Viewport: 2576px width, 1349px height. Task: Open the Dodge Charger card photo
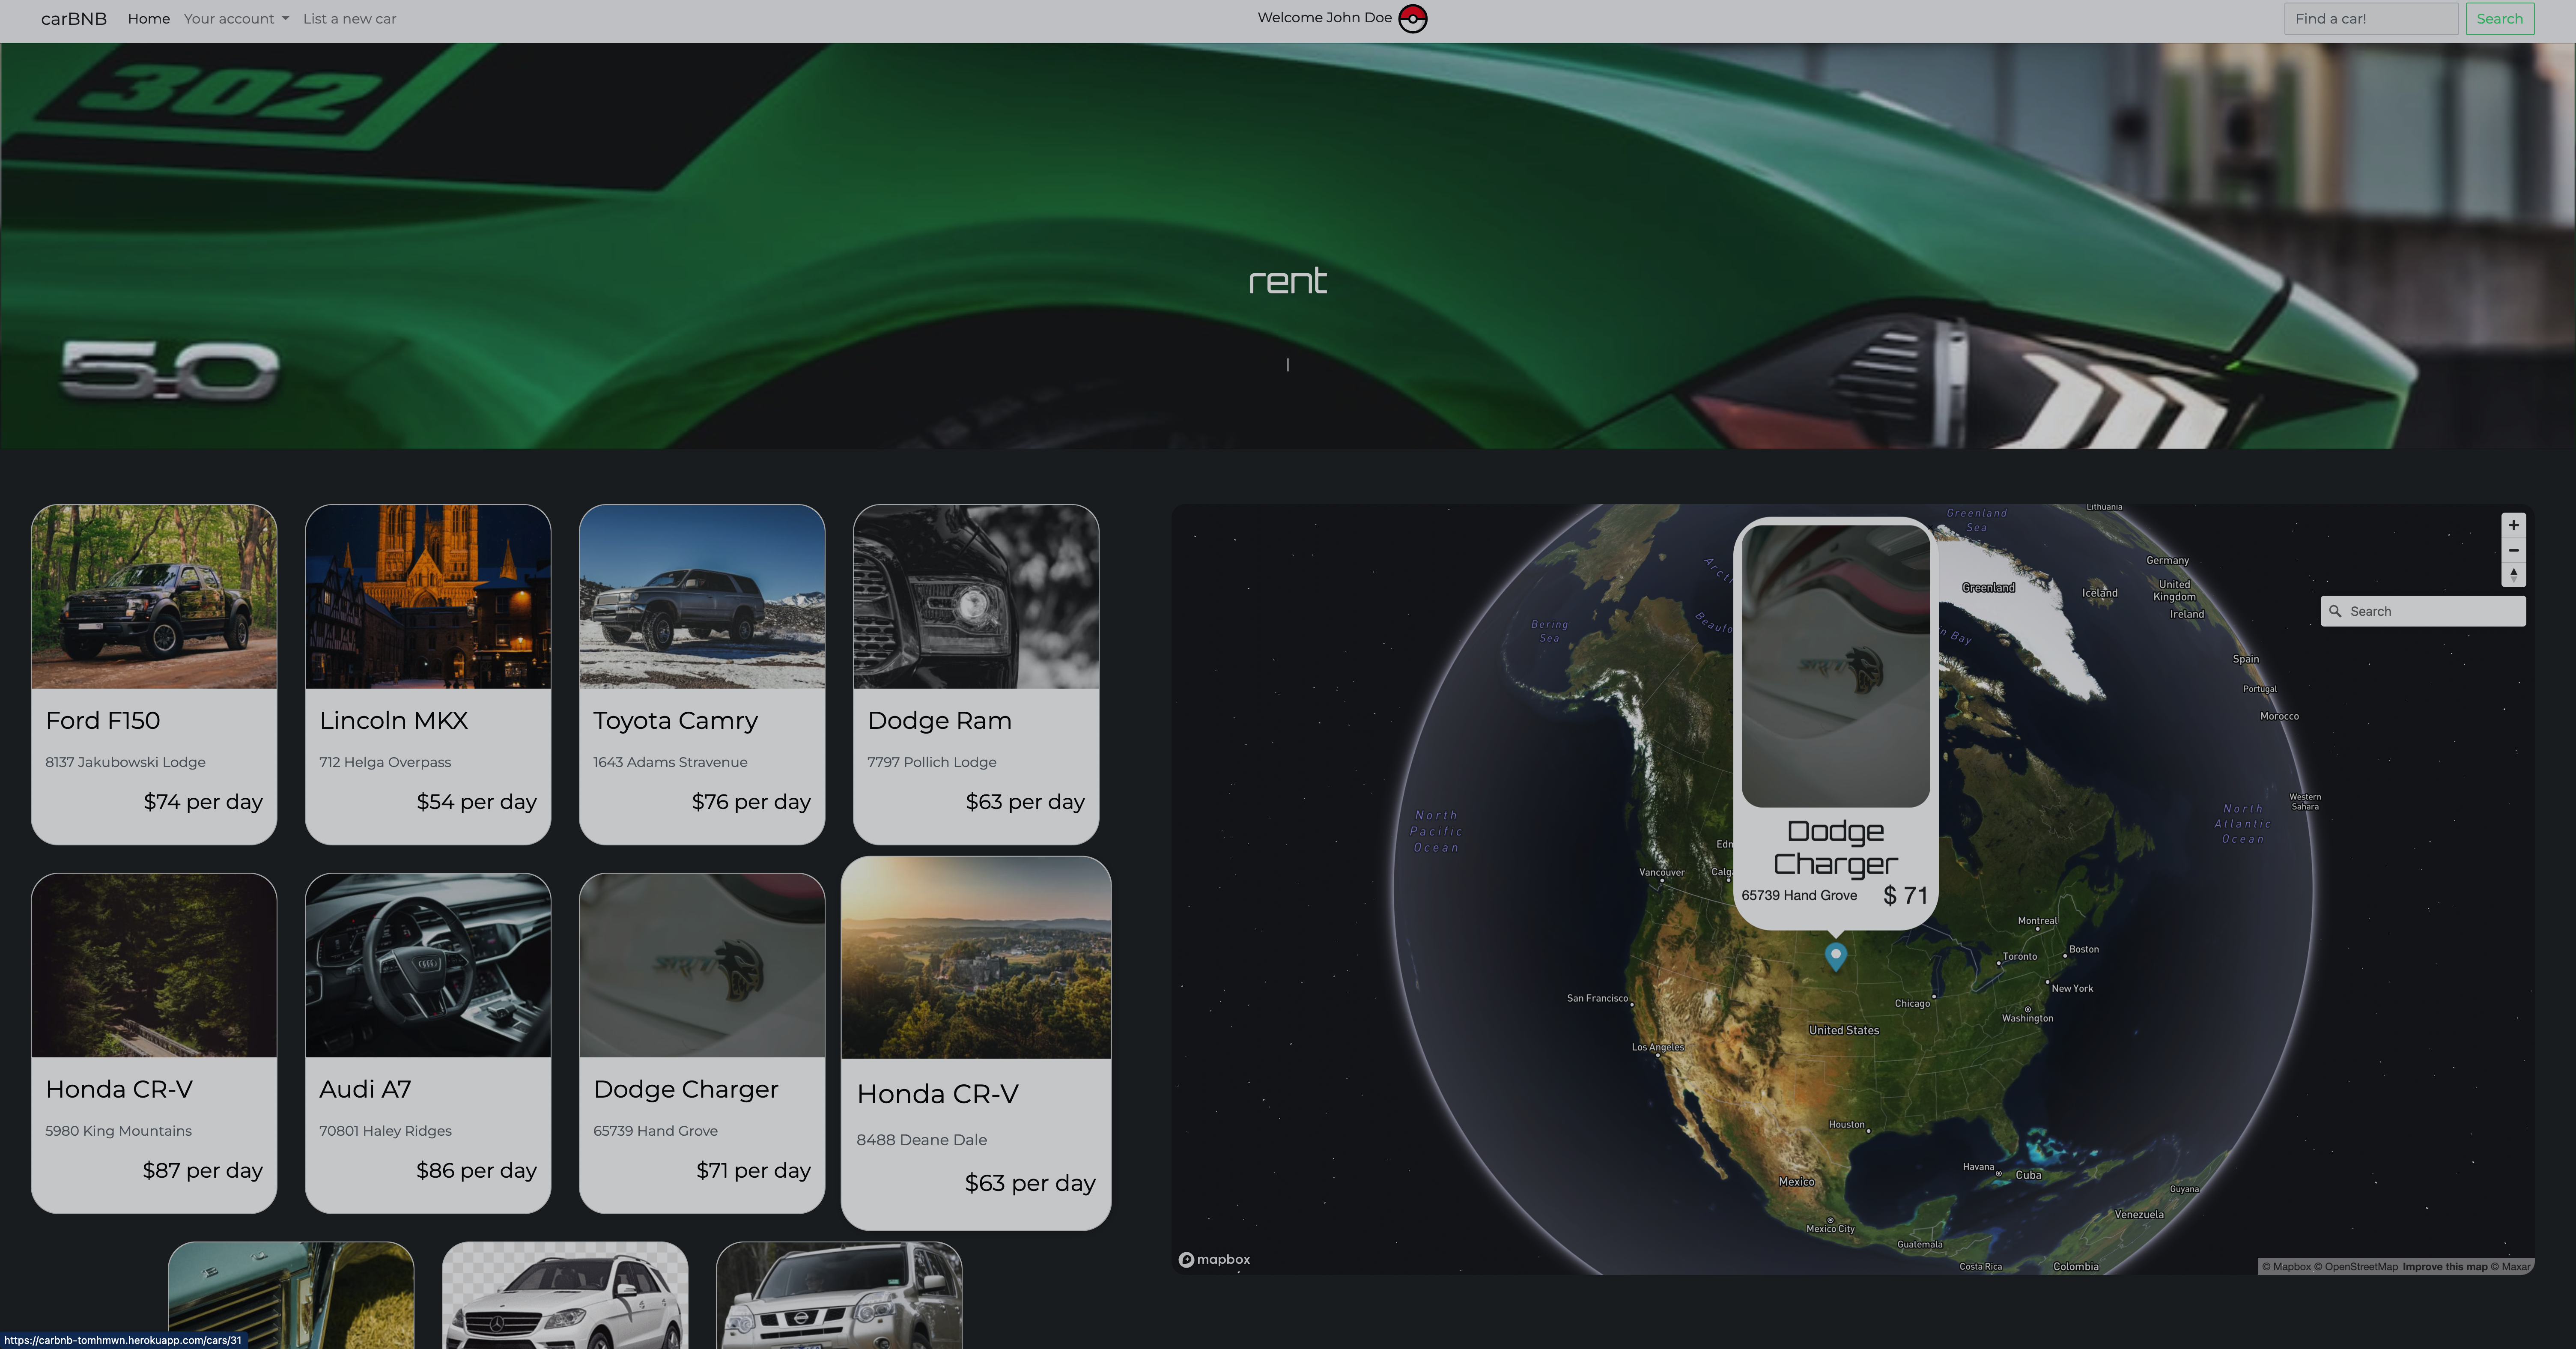[x=702, y=965]
